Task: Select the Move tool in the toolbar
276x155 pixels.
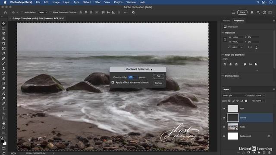Action: (3, 24)
